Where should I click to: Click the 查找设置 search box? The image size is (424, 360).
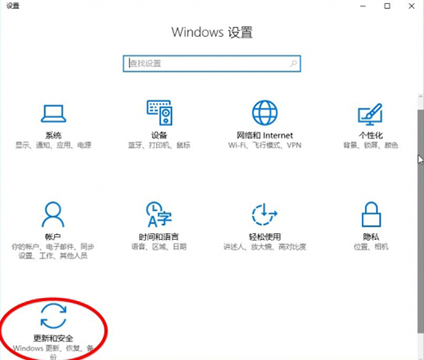[212, 64]
